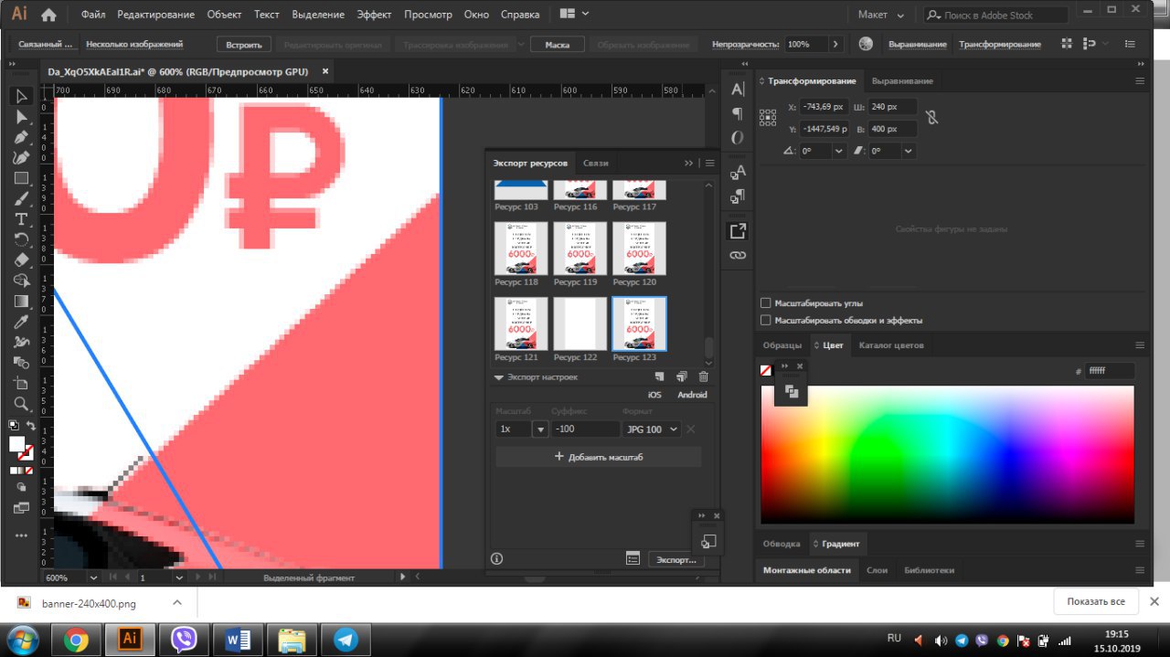Select the Artboard tool

tap(22, 383)
